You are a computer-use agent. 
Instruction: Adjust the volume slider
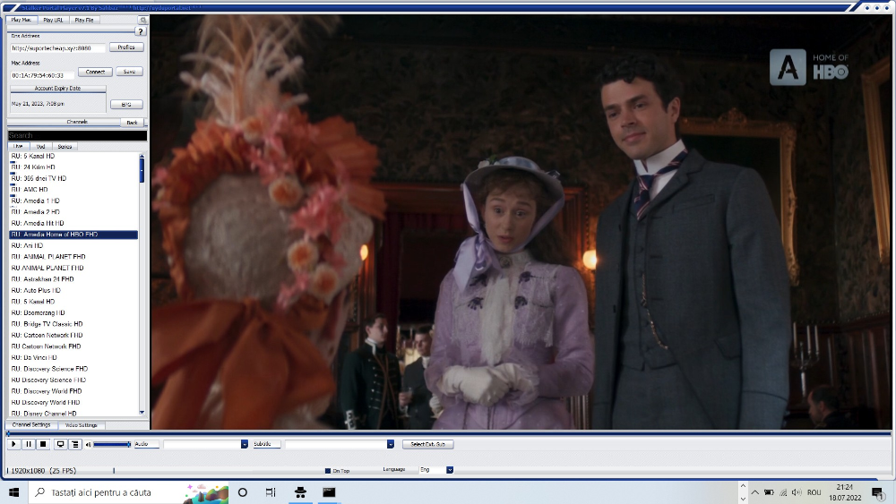[x=112, y=444]
